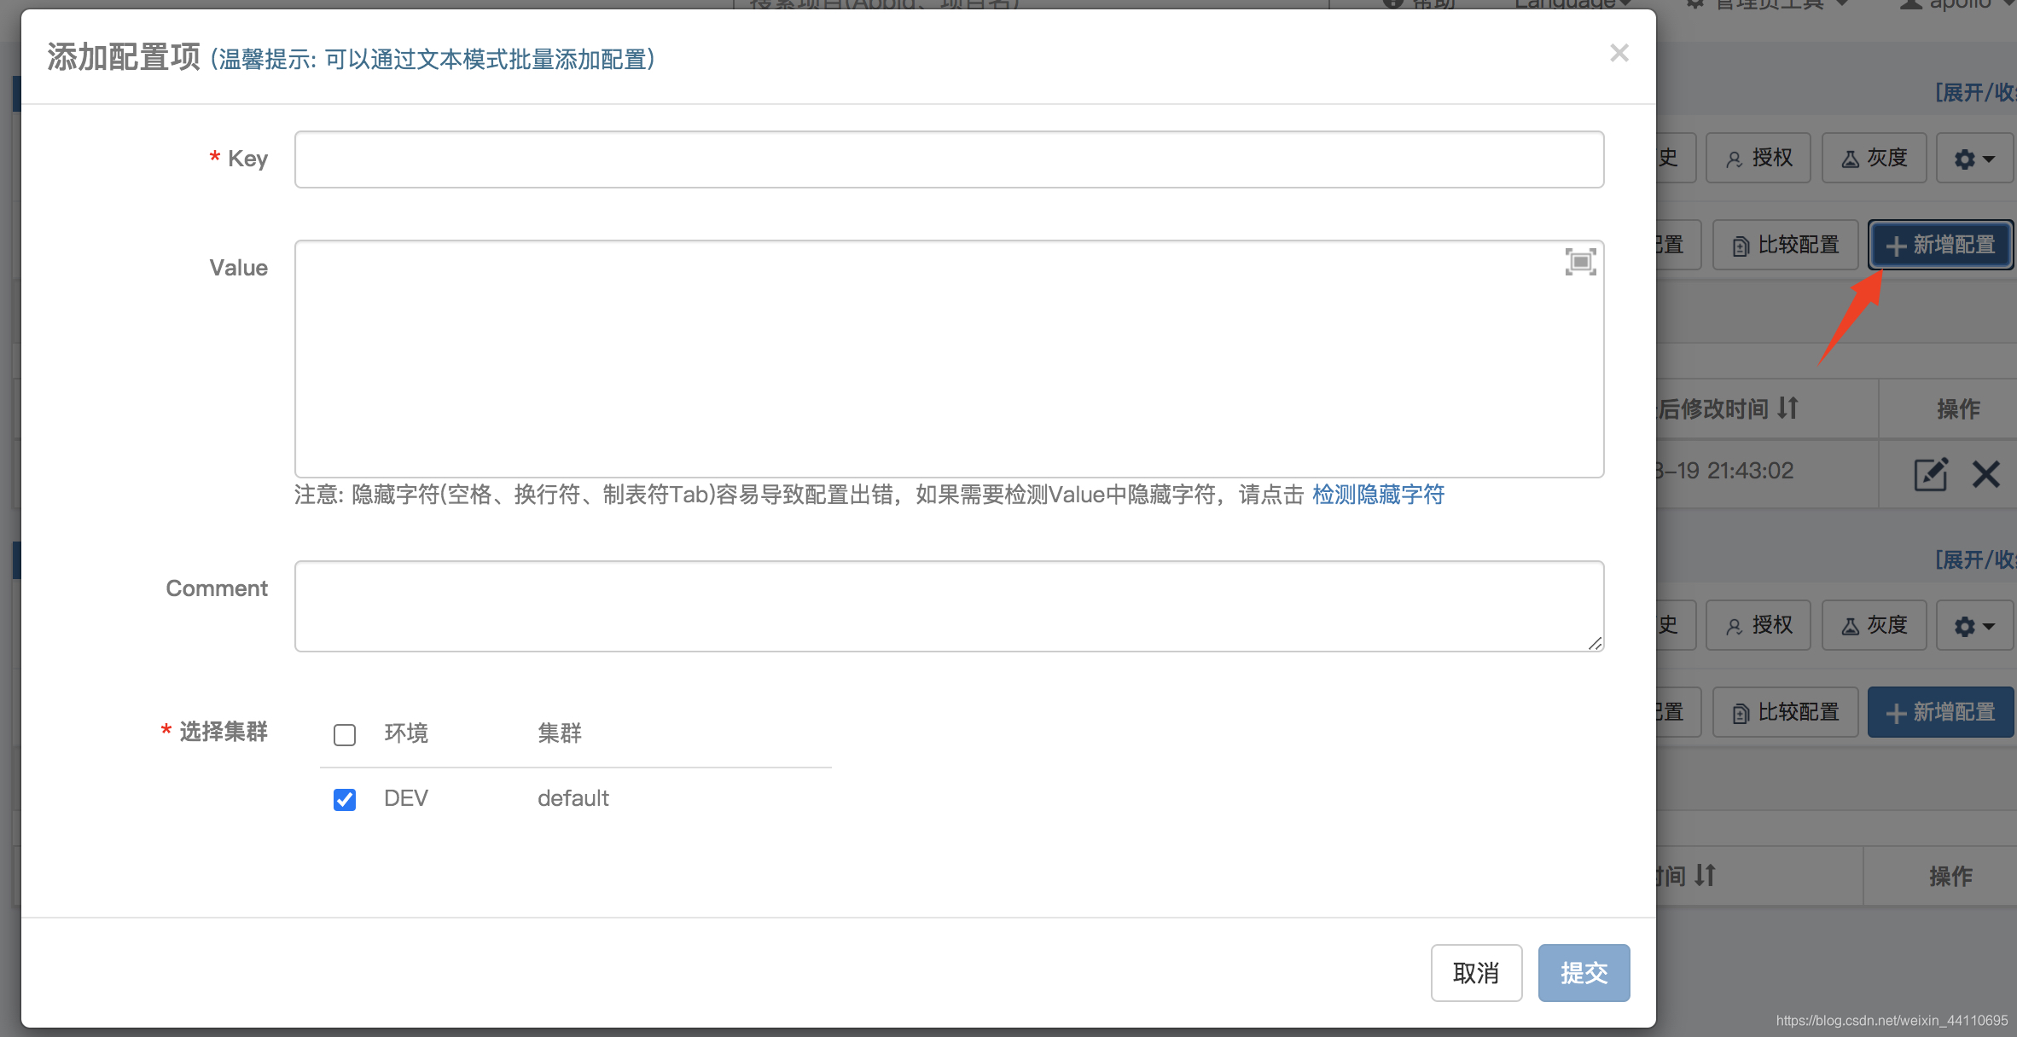Open apollo user menu in navbar
Viewport: 2017px width, 1037px height.
tap(1956, 4)
